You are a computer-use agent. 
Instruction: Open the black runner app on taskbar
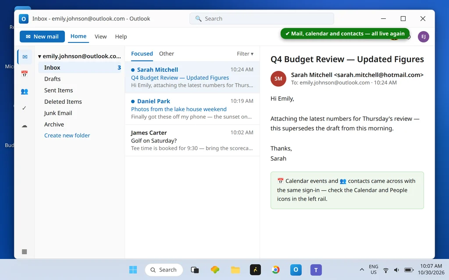256,269
